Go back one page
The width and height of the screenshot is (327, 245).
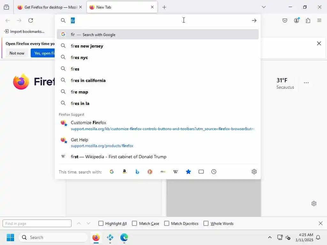(8, 20)
